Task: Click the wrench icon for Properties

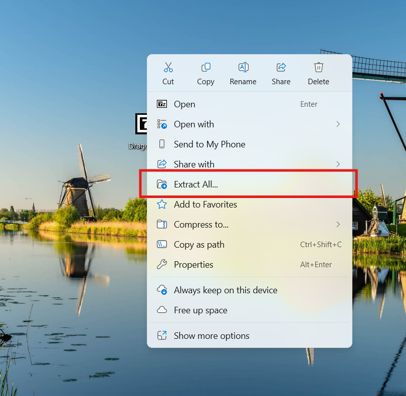Action: pyautogui.click(x=162, y=265)
